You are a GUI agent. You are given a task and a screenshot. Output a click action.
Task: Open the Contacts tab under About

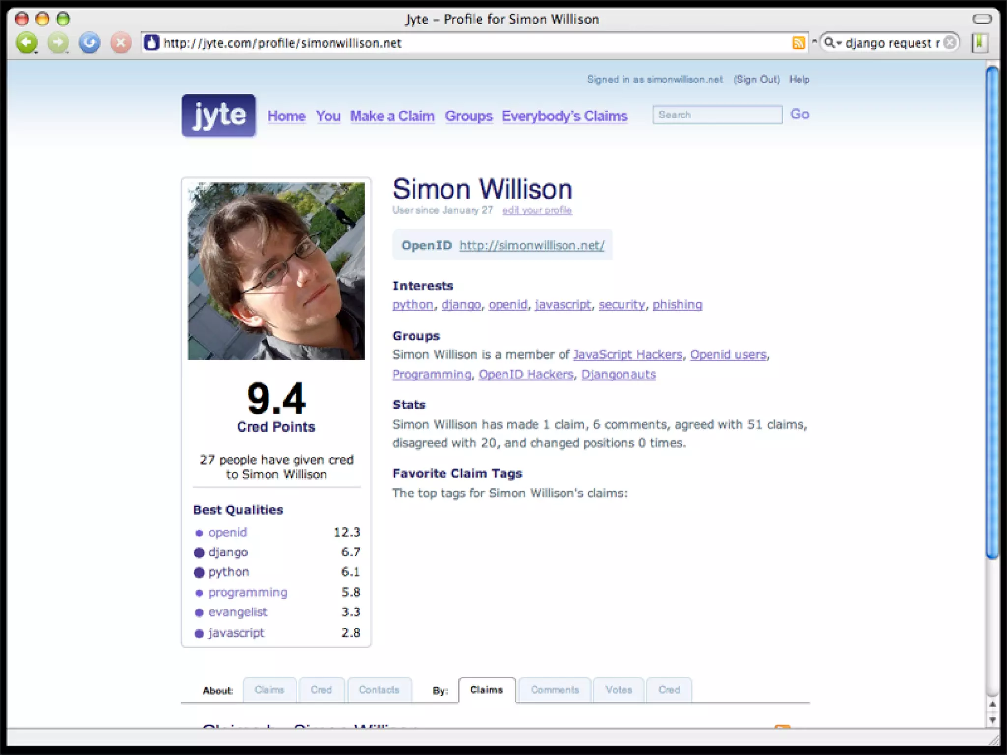(x=379, y=690)
